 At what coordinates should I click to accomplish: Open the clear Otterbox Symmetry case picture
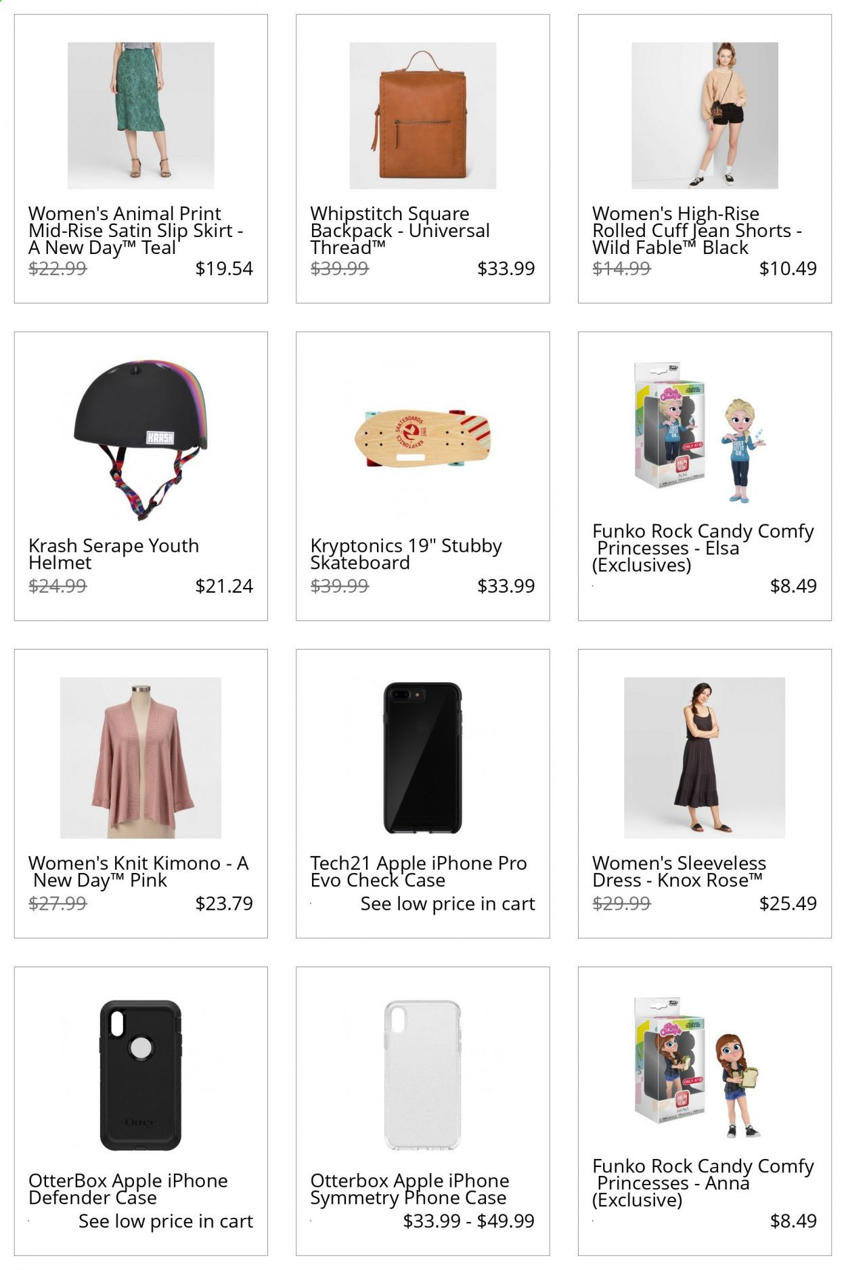coord(423,1076)
